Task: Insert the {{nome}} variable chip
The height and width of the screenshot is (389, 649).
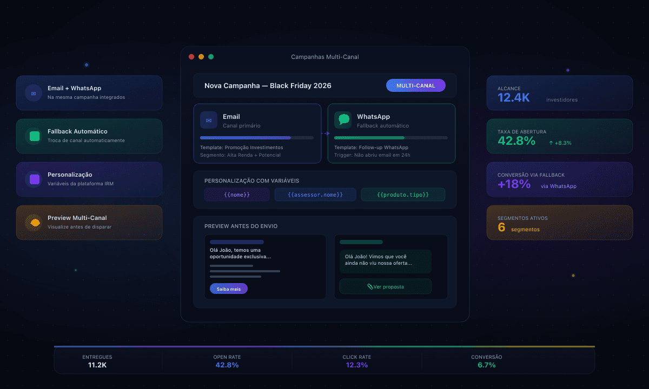Action: click(x=236, y=194)
